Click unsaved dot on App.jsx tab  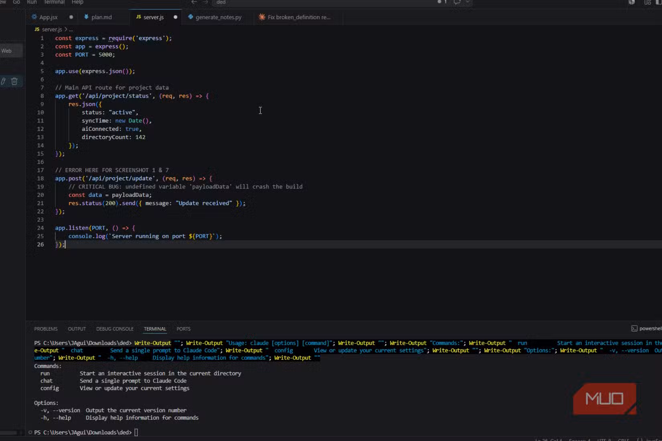71,17
